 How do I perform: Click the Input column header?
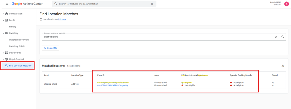[x=46, y=75]
